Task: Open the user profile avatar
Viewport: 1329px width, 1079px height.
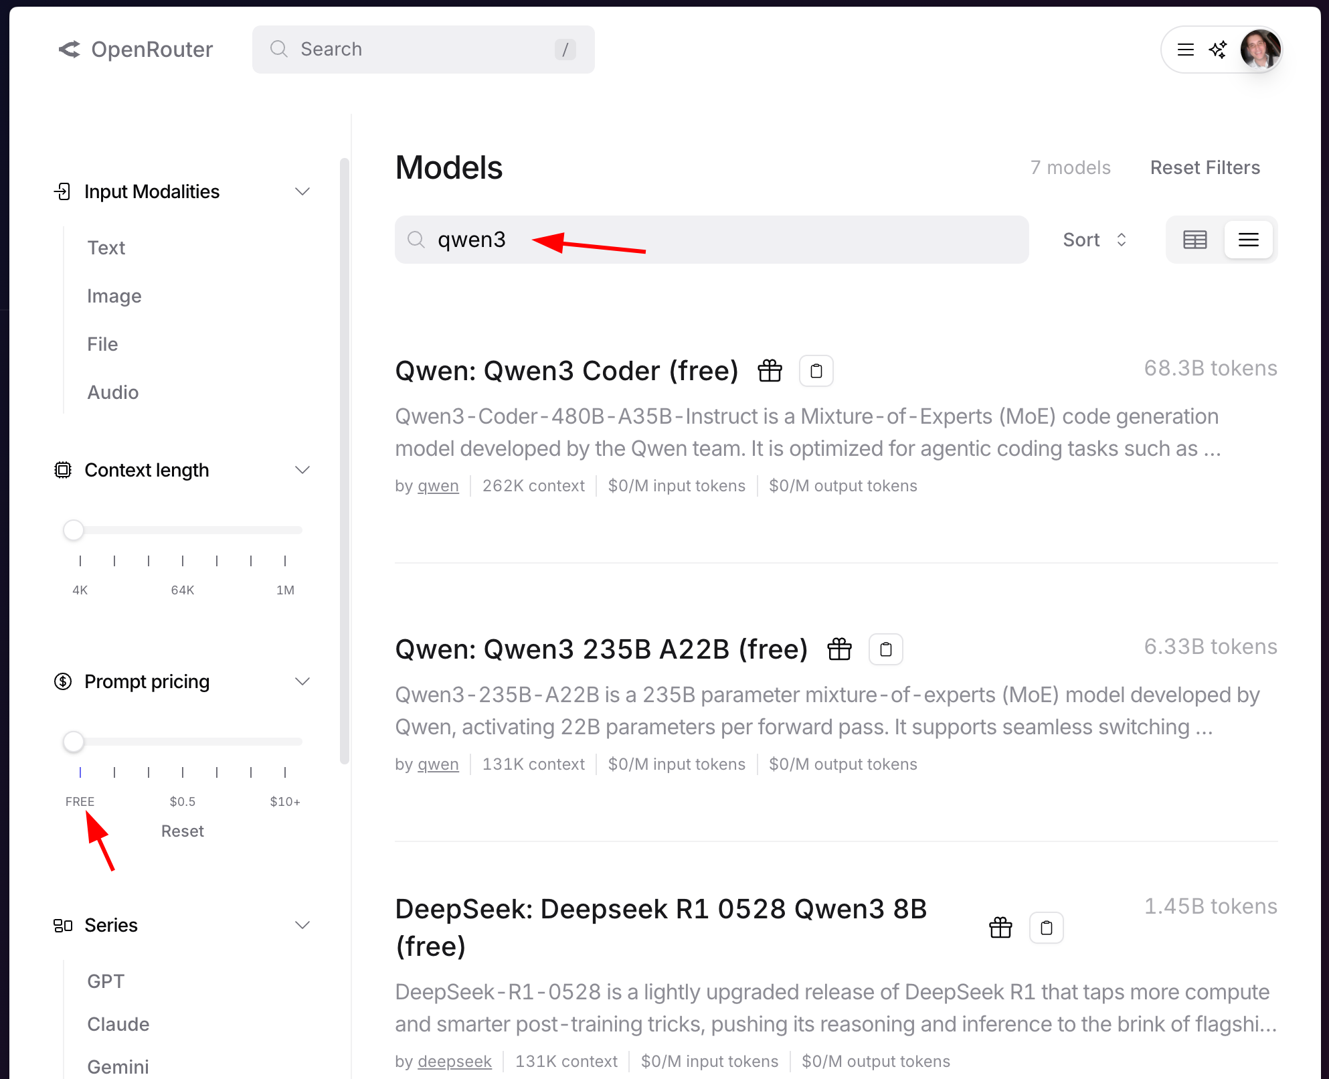Action: click(1260, 49)
